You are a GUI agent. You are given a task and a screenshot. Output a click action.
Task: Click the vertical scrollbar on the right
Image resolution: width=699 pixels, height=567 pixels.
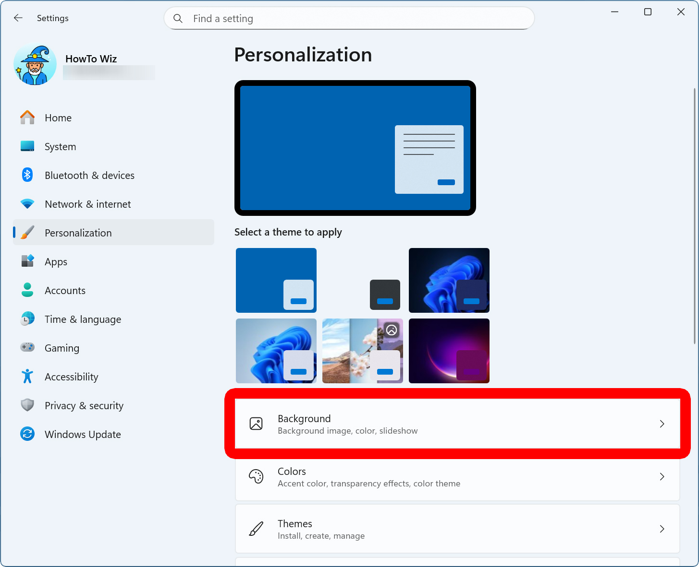695,216
